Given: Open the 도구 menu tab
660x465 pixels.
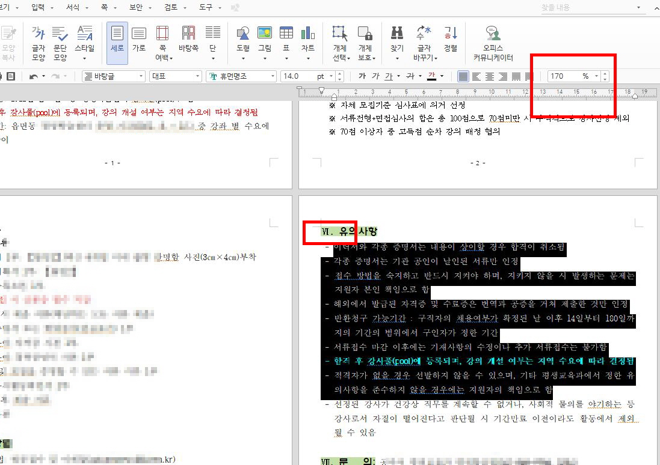Looking at the screenshot, I should pyautogui.click(x=205, y=7).
